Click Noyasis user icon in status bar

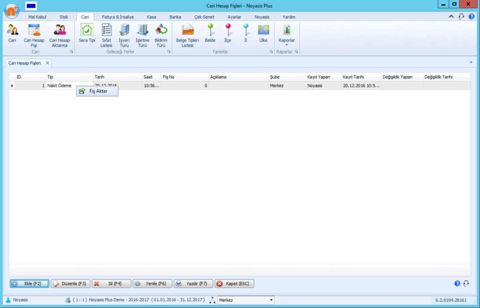point(8,300)
